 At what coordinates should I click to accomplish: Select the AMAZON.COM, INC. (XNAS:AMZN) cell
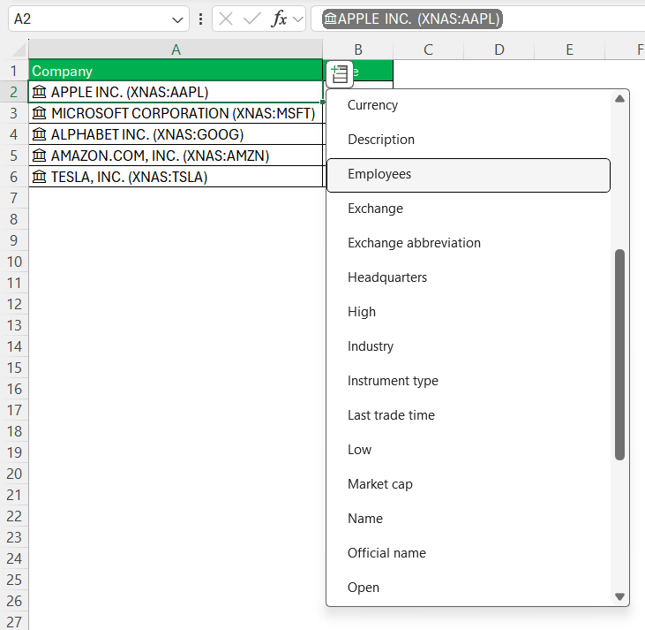point(176,156)
